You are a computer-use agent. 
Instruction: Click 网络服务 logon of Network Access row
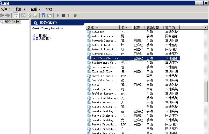point(171,36)
